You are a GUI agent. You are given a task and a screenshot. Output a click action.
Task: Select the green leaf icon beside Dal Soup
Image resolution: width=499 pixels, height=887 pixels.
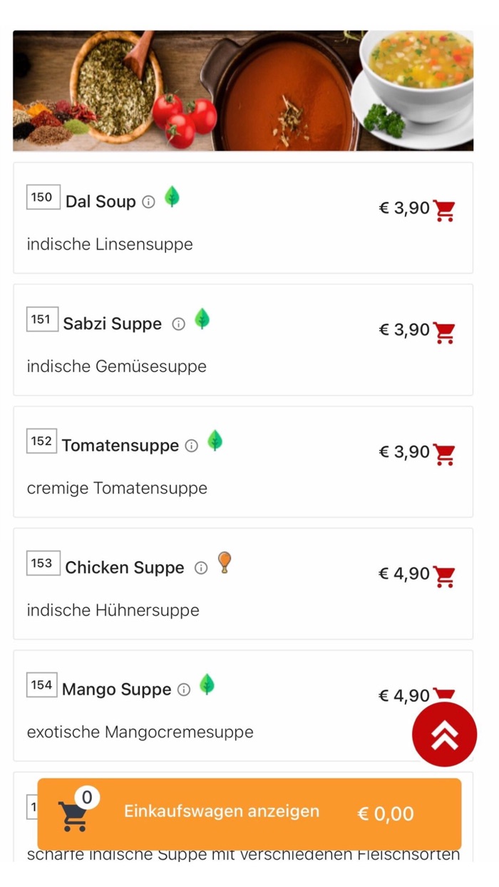173,197
